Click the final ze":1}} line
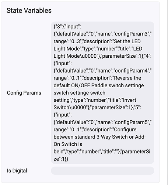This screenshot has width=168, height=185. pyautogui.click(x=61, y=159)
